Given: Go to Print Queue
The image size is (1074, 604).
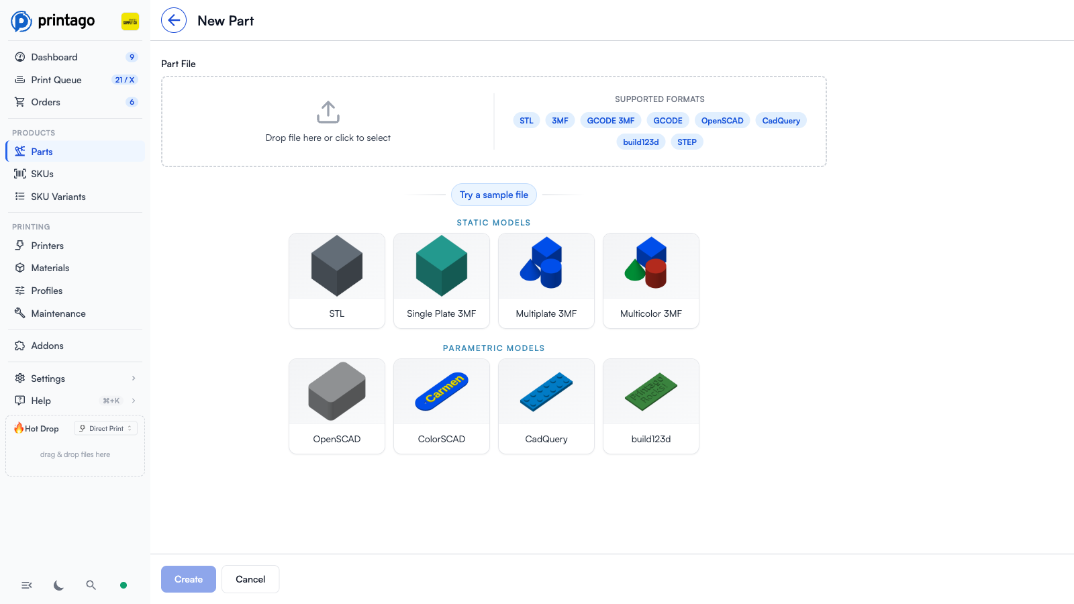Looking at the screenshot, I should [x=75, y=79].
